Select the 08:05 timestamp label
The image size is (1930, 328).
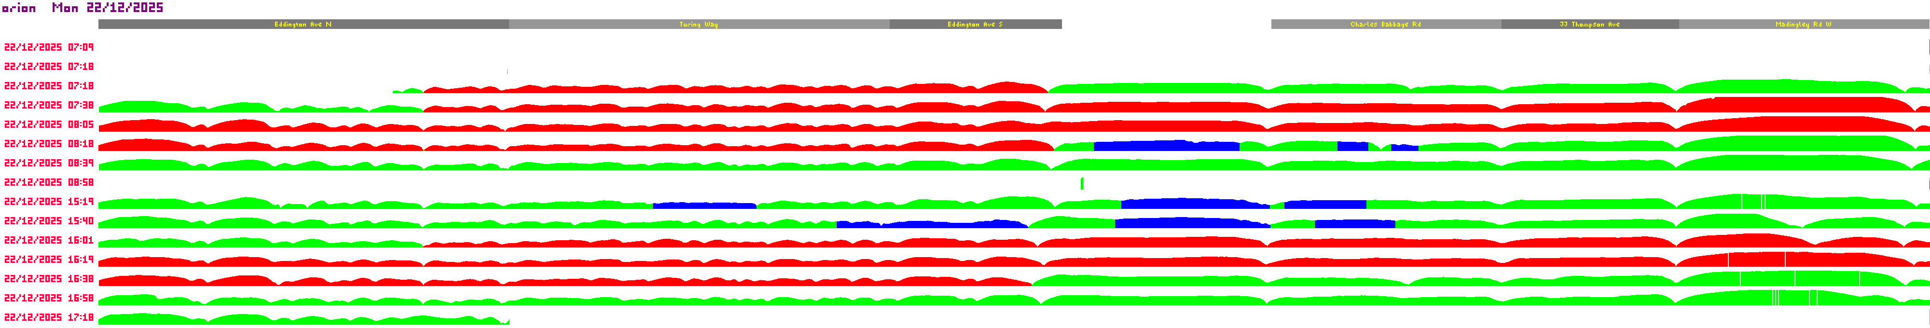[49, 124]
